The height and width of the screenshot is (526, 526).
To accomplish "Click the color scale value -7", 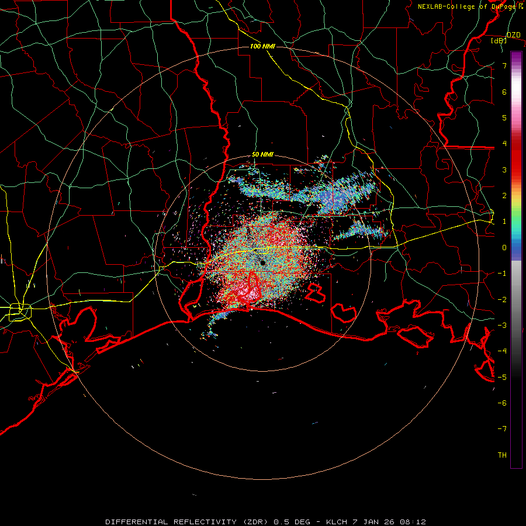I will click(502, 429).
